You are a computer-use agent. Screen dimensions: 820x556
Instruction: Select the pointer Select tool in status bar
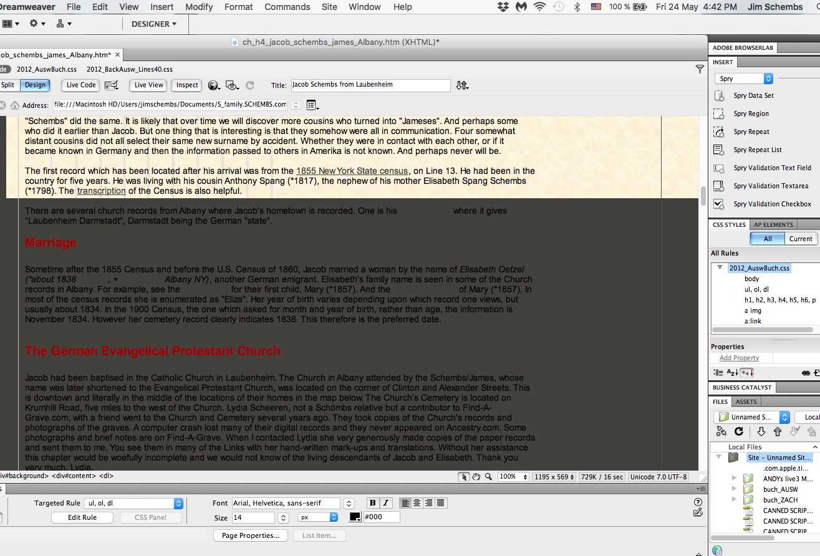[463, 477]
